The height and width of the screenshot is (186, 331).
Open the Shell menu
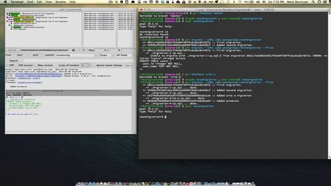(x=30, y=2)
